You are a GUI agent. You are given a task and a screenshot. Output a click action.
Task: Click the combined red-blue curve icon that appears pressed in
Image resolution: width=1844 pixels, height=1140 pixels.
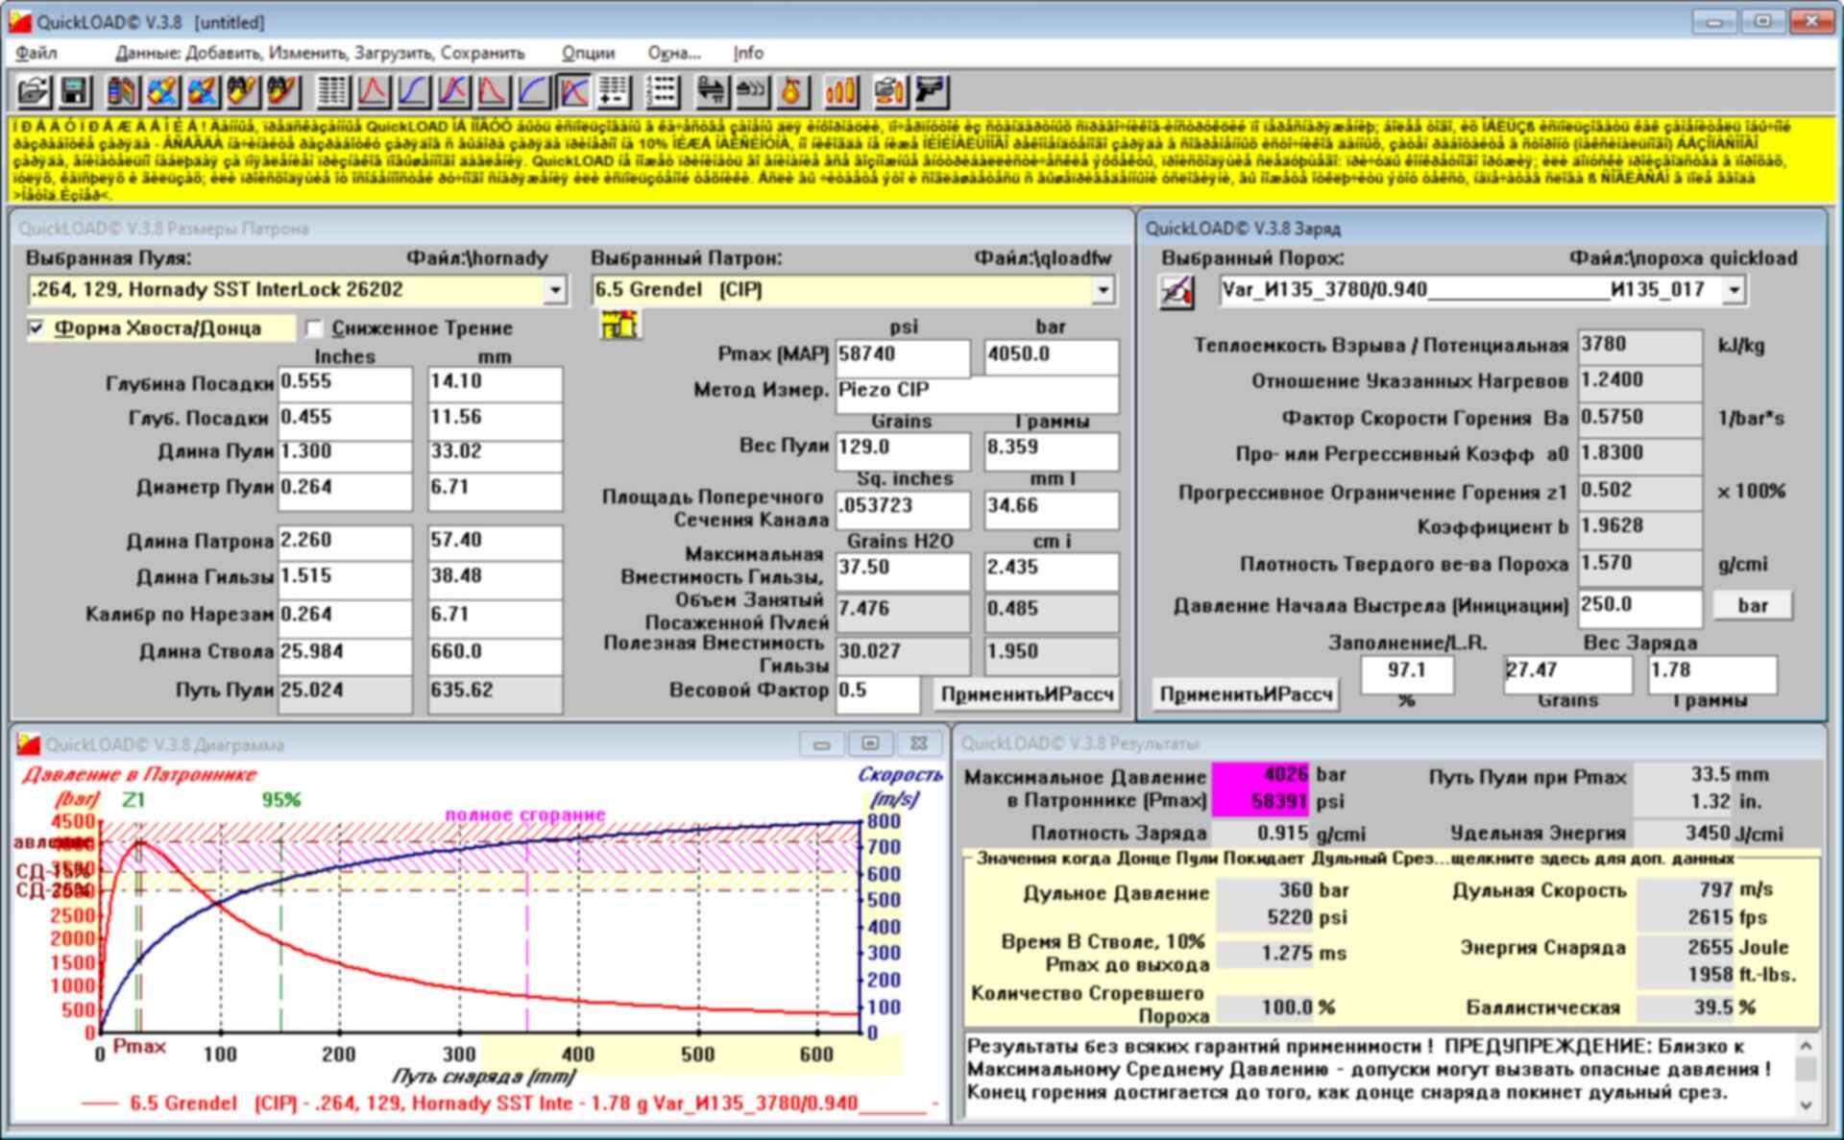(574, 91)
